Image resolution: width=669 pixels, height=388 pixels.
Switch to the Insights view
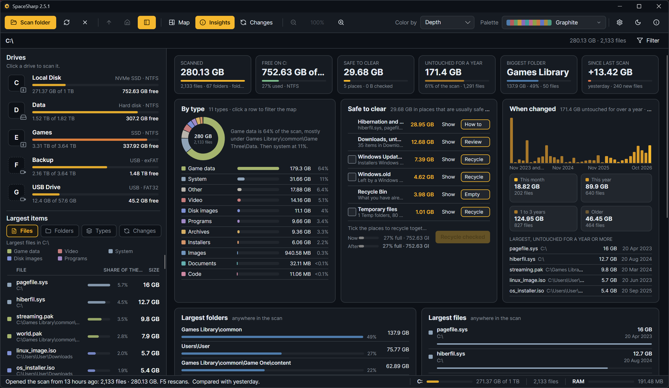(215, 22)
